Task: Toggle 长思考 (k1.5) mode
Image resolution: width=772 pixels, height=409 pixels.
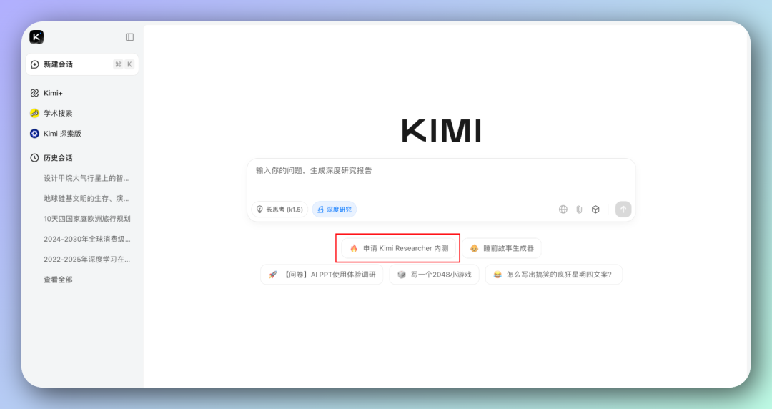Action: pyautogui.click(x=279, y=210)
